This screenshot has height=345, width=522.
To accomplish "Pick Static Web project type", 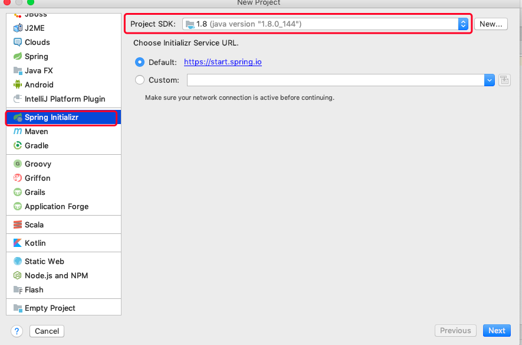I will tap(44, 261).
